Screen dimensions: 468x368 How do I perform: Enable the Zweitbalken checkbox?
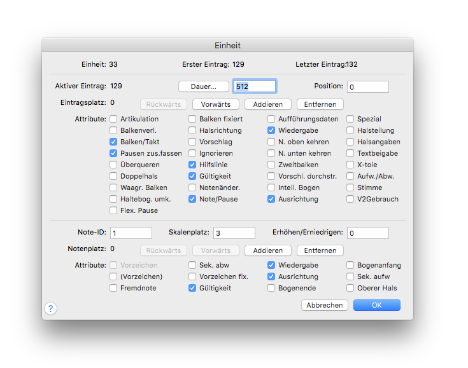tap(271, 165)
